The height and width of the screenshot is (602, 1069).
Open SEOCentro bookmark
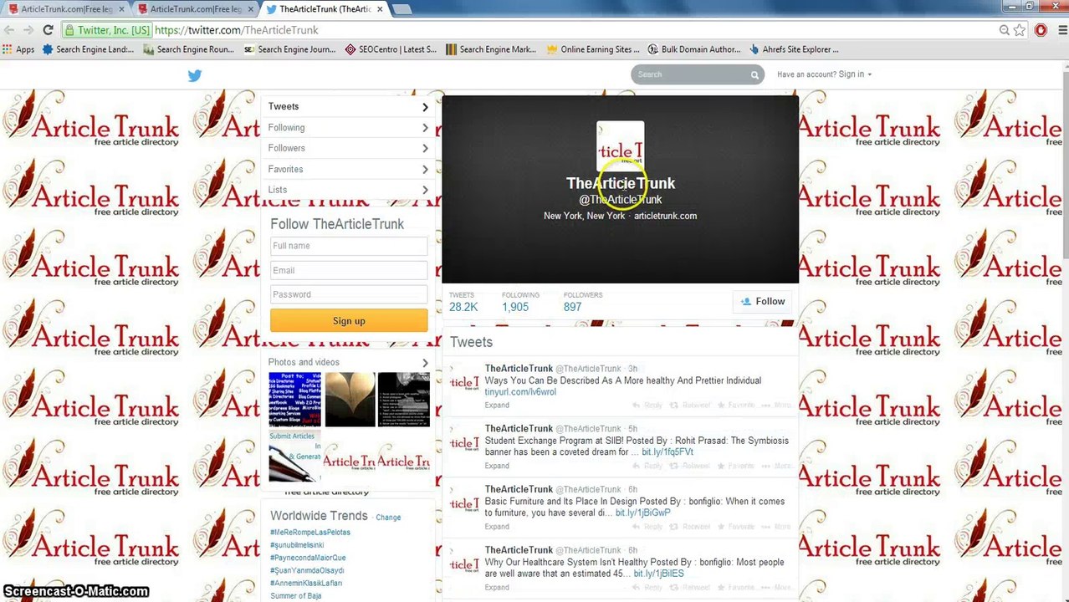391,49
